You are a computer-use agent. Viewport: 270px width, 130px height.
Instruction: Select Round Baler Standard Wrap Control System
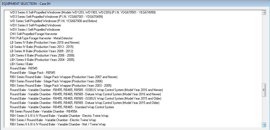coord(62,107)
